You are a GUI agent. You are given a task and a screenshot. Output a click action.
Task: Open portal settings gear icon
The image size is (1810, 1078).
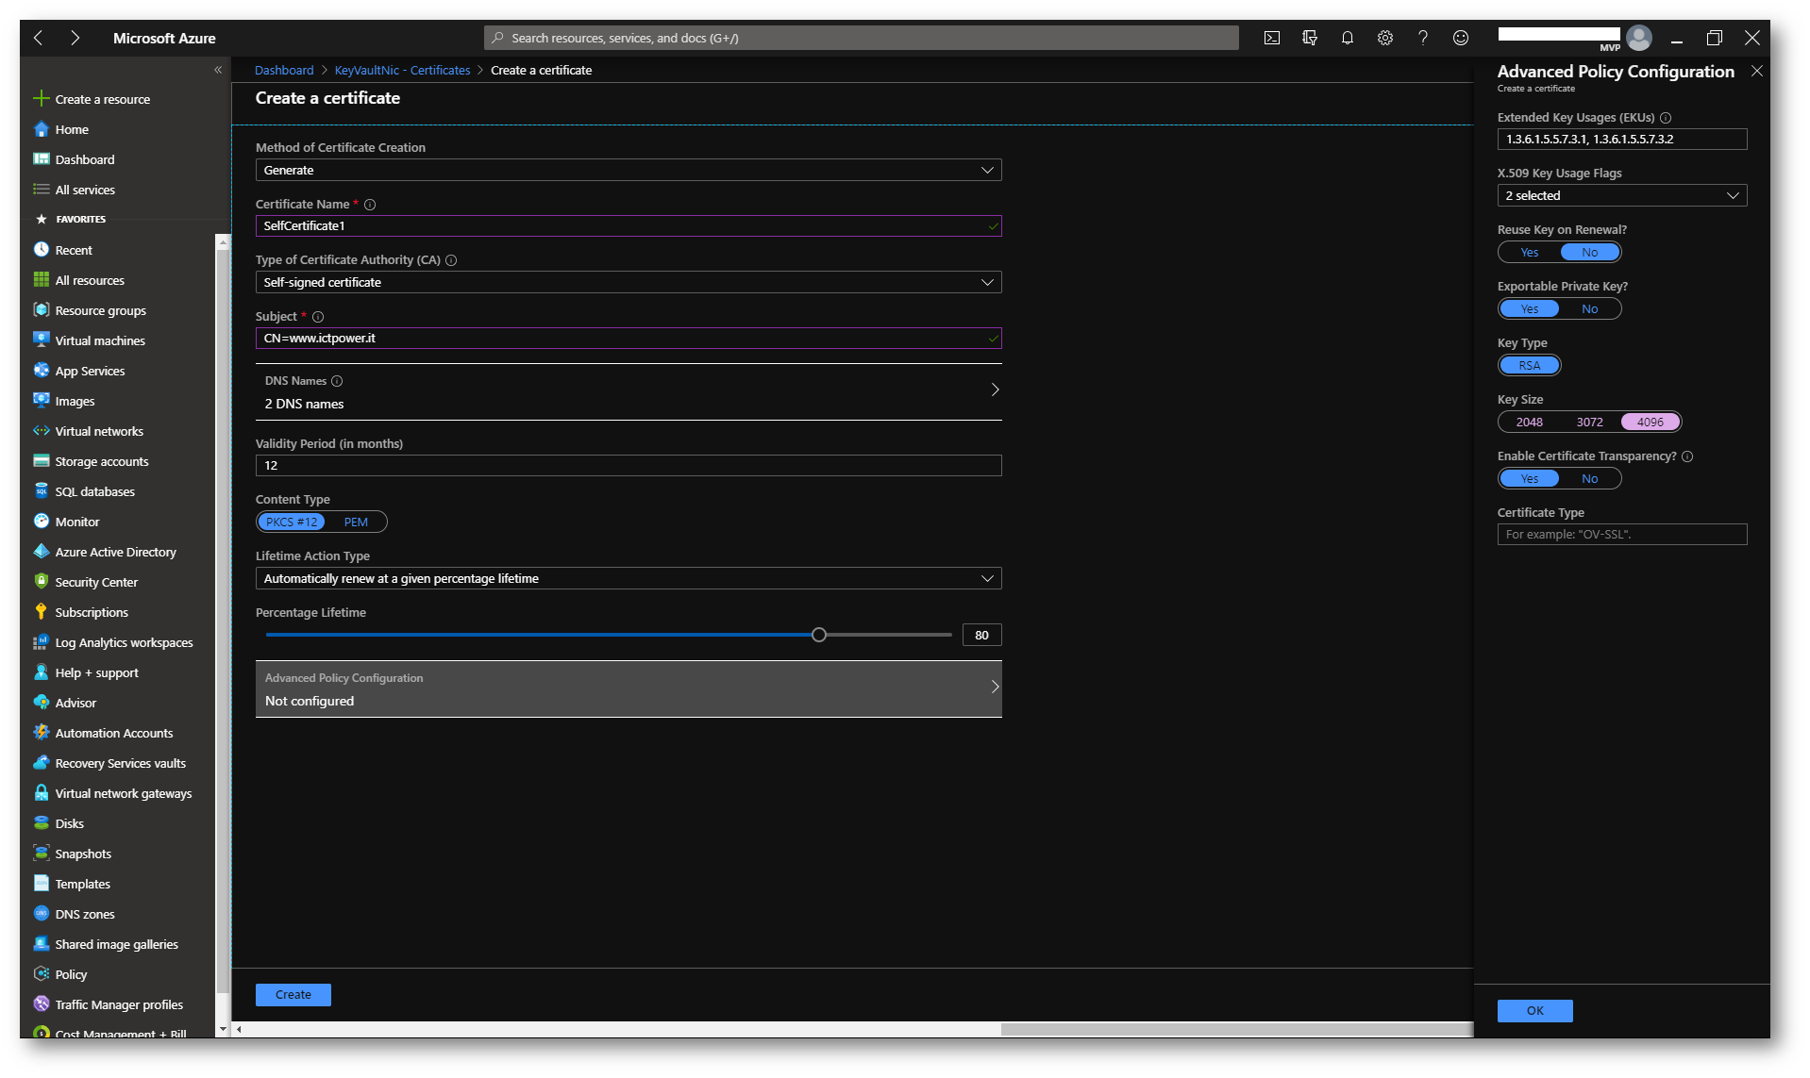click(1384, 38)
